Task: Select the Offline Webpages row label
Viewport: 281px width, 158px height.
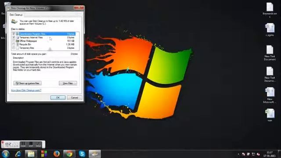Action: pos(28,41)
